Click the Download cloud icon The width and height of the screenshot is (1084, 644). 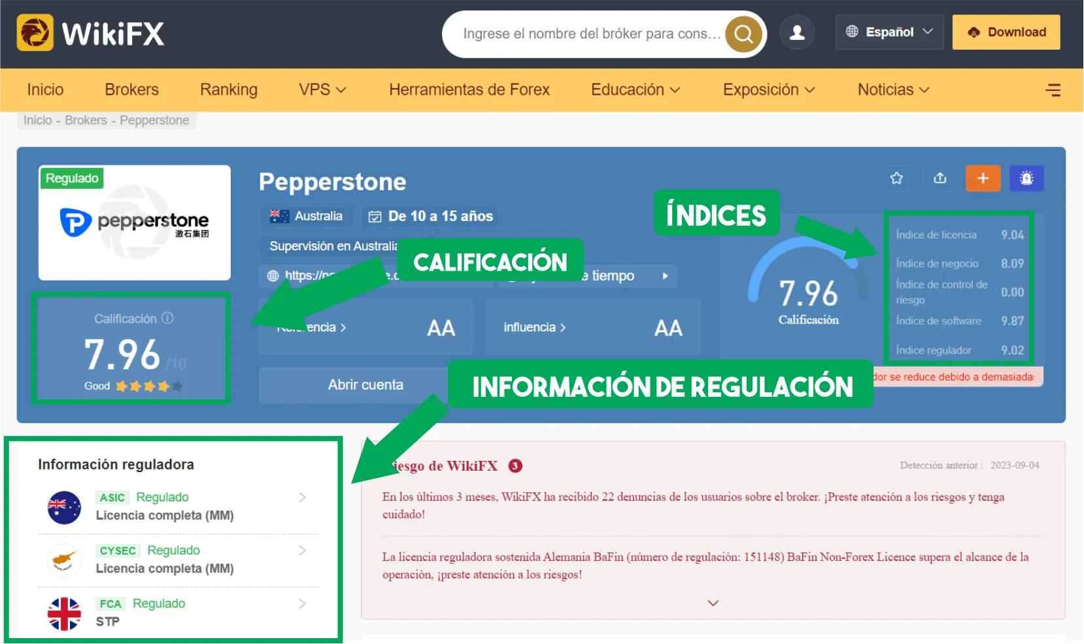pos(974,32)
